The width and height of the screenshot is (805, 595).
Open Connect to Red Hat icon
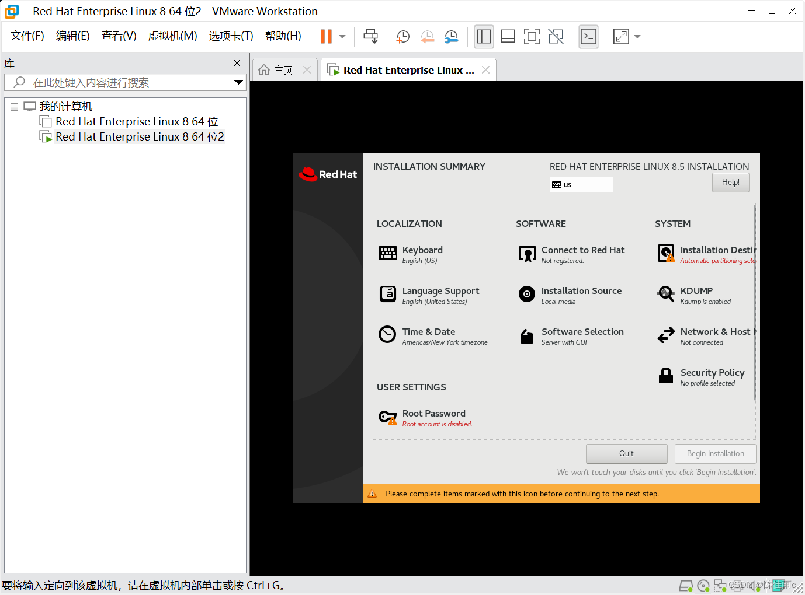point(527,254)
